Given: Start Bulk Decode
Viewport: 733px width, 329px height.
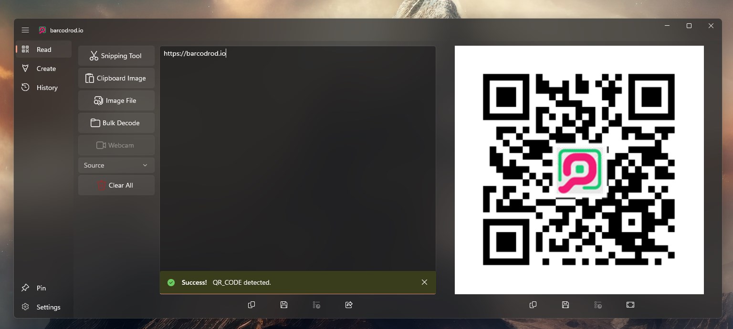Looking at the screenshot, I should pos(116,123).
